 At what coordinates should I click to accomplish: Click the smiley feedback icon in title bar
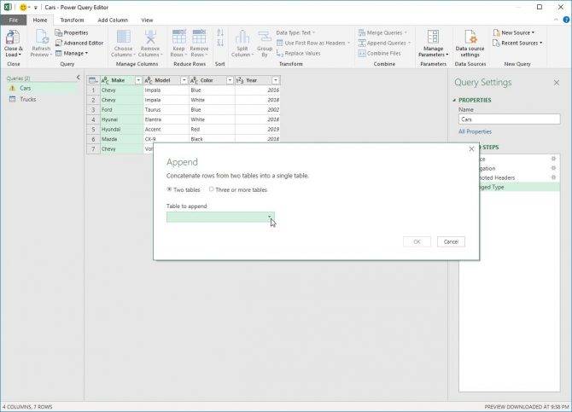click(23, 7)
